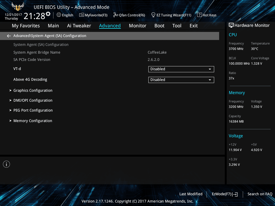Expand DMI/OPI Configuration submenu
The image size is (275, 206).
[x=33, y=100]
